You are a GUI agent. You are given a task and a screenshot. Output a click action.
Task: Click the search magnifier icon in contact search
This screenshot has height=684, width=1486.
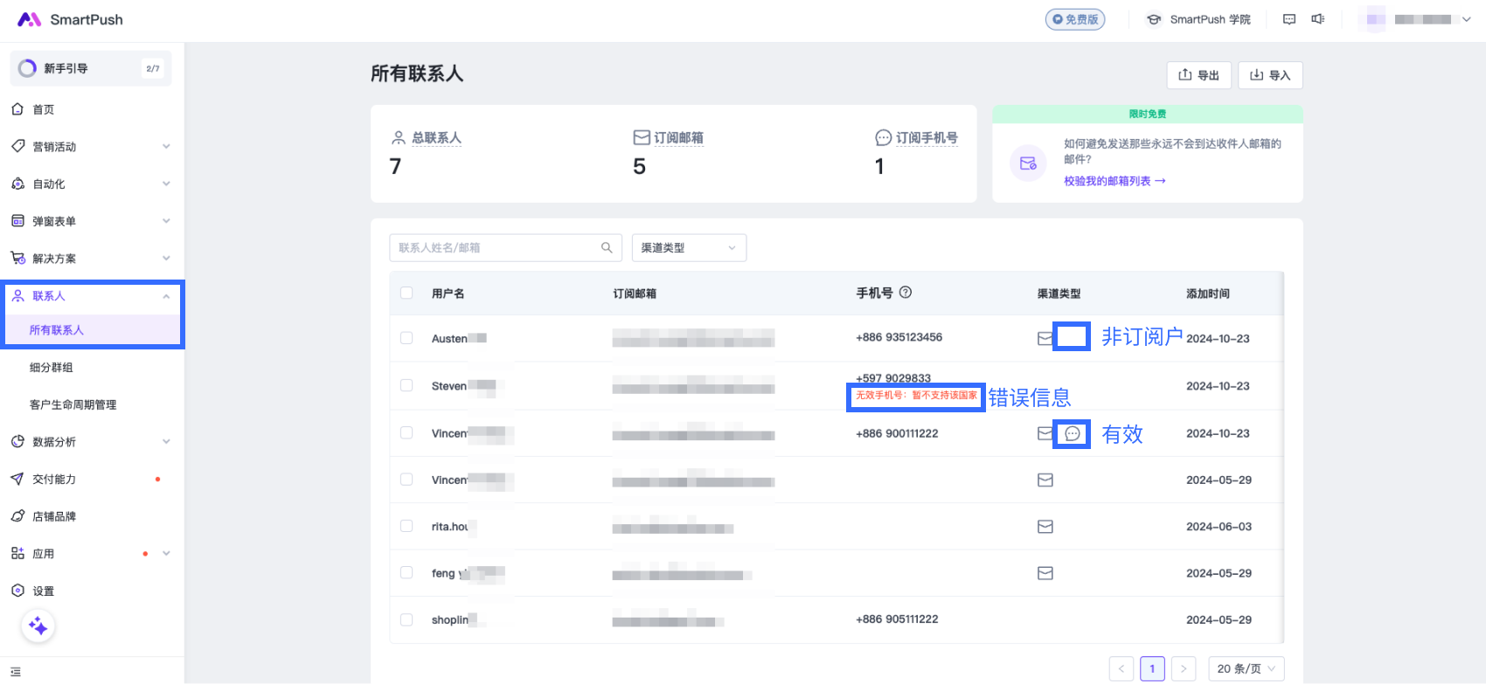[x=607, y=248]
